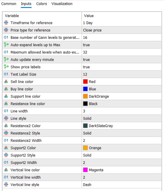The width and height of the screenshot is (164, 191).
Task: Click the enum icon beside Line style
Action: 6,118
